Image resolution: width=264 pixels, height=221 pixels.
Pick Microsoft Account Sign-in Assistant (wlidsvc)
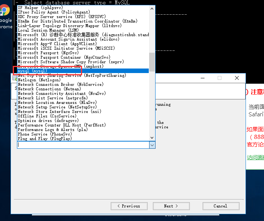83,39
